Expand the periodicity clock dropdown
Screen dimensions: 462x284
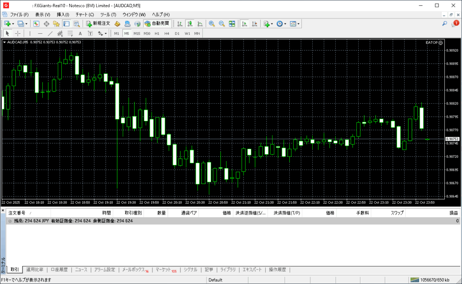click(285, 23)
